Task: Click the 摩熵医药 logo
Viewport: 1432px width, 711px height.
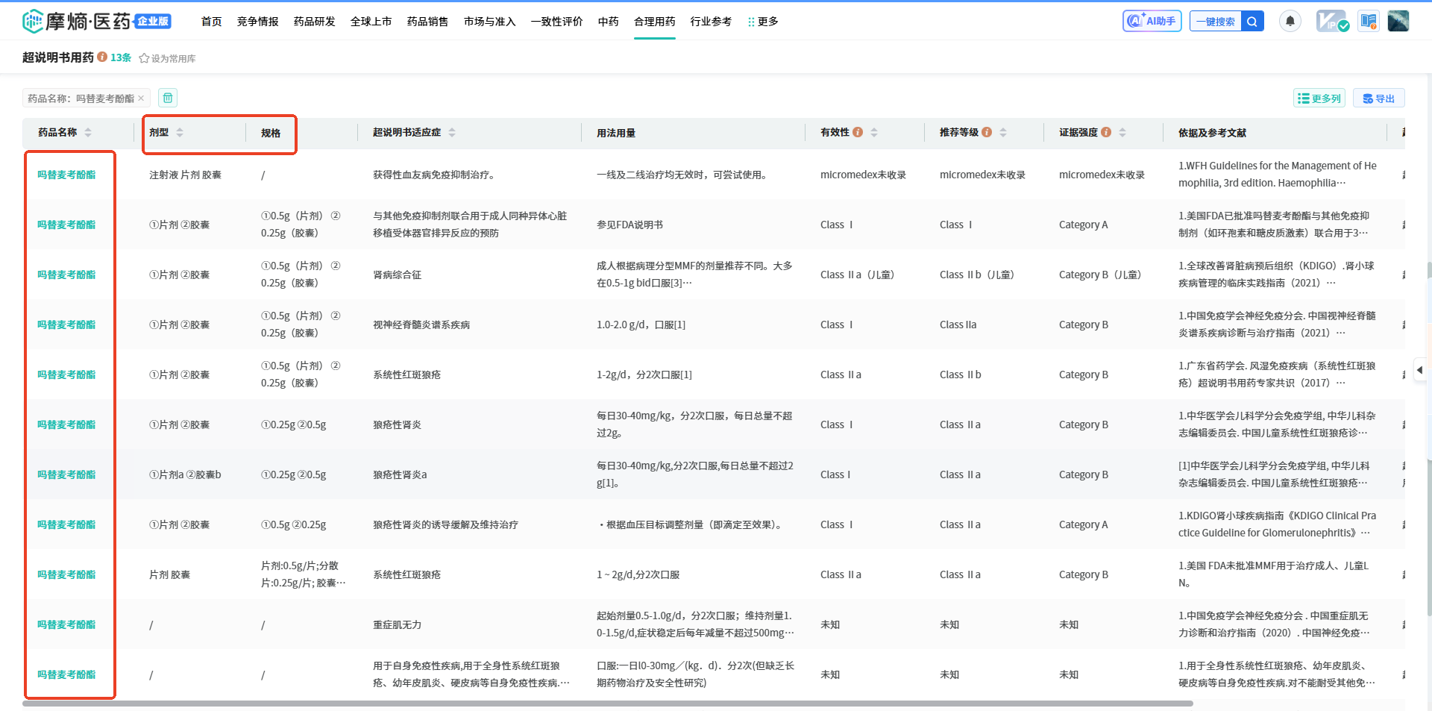Action: point(97,21)
